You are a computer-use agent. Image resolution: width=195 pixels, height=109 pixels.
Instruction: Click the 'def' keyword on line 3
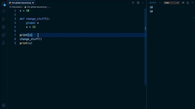pos(22,19)
